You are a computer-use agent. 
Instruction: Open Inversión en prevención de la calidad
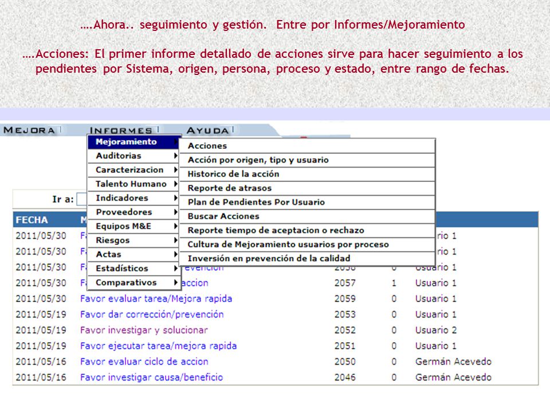tap(307, 258)
